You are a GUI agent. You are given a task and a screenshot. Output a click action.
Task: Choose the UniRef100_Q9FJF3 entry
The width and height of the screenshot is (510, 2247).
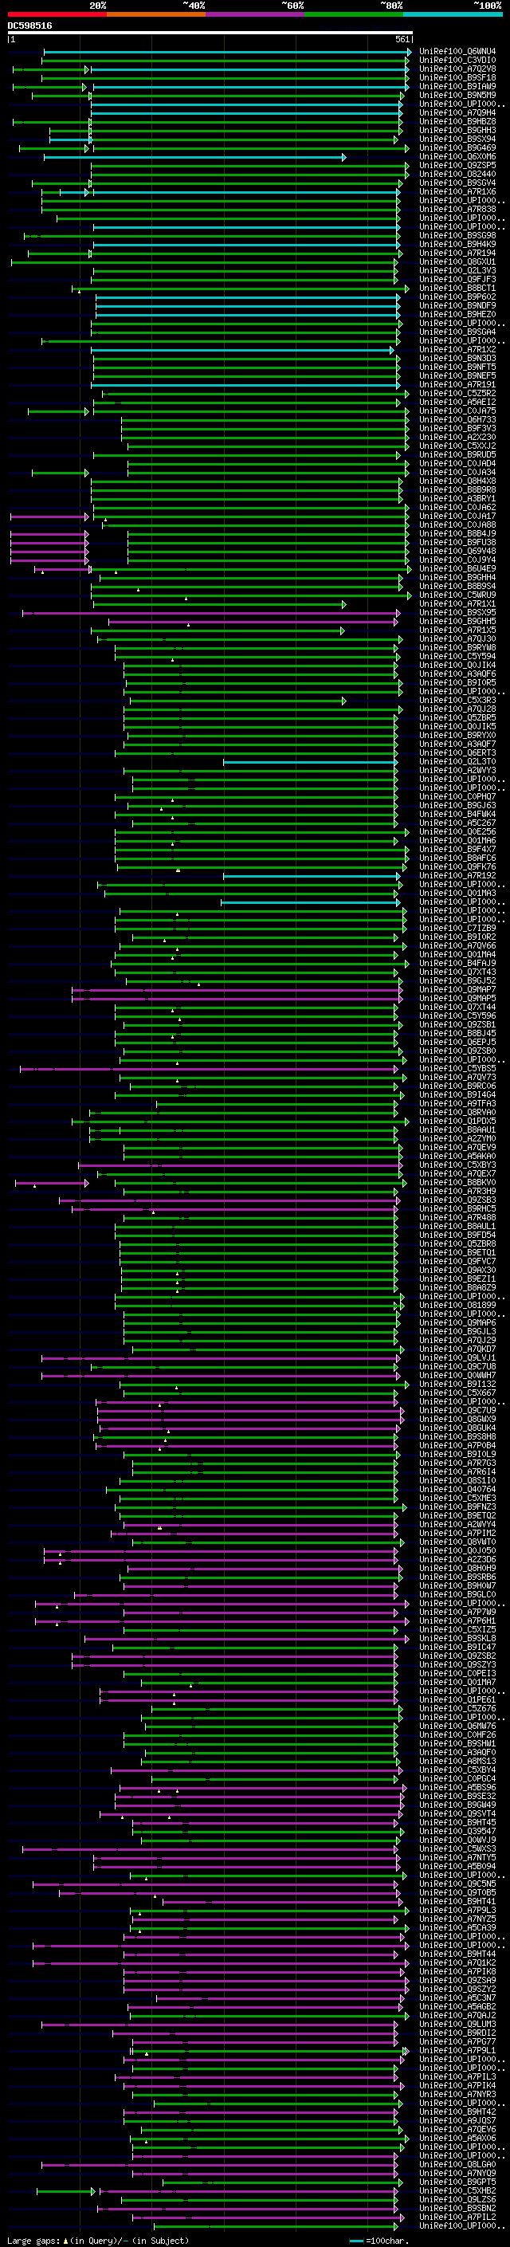pos(457,279)
